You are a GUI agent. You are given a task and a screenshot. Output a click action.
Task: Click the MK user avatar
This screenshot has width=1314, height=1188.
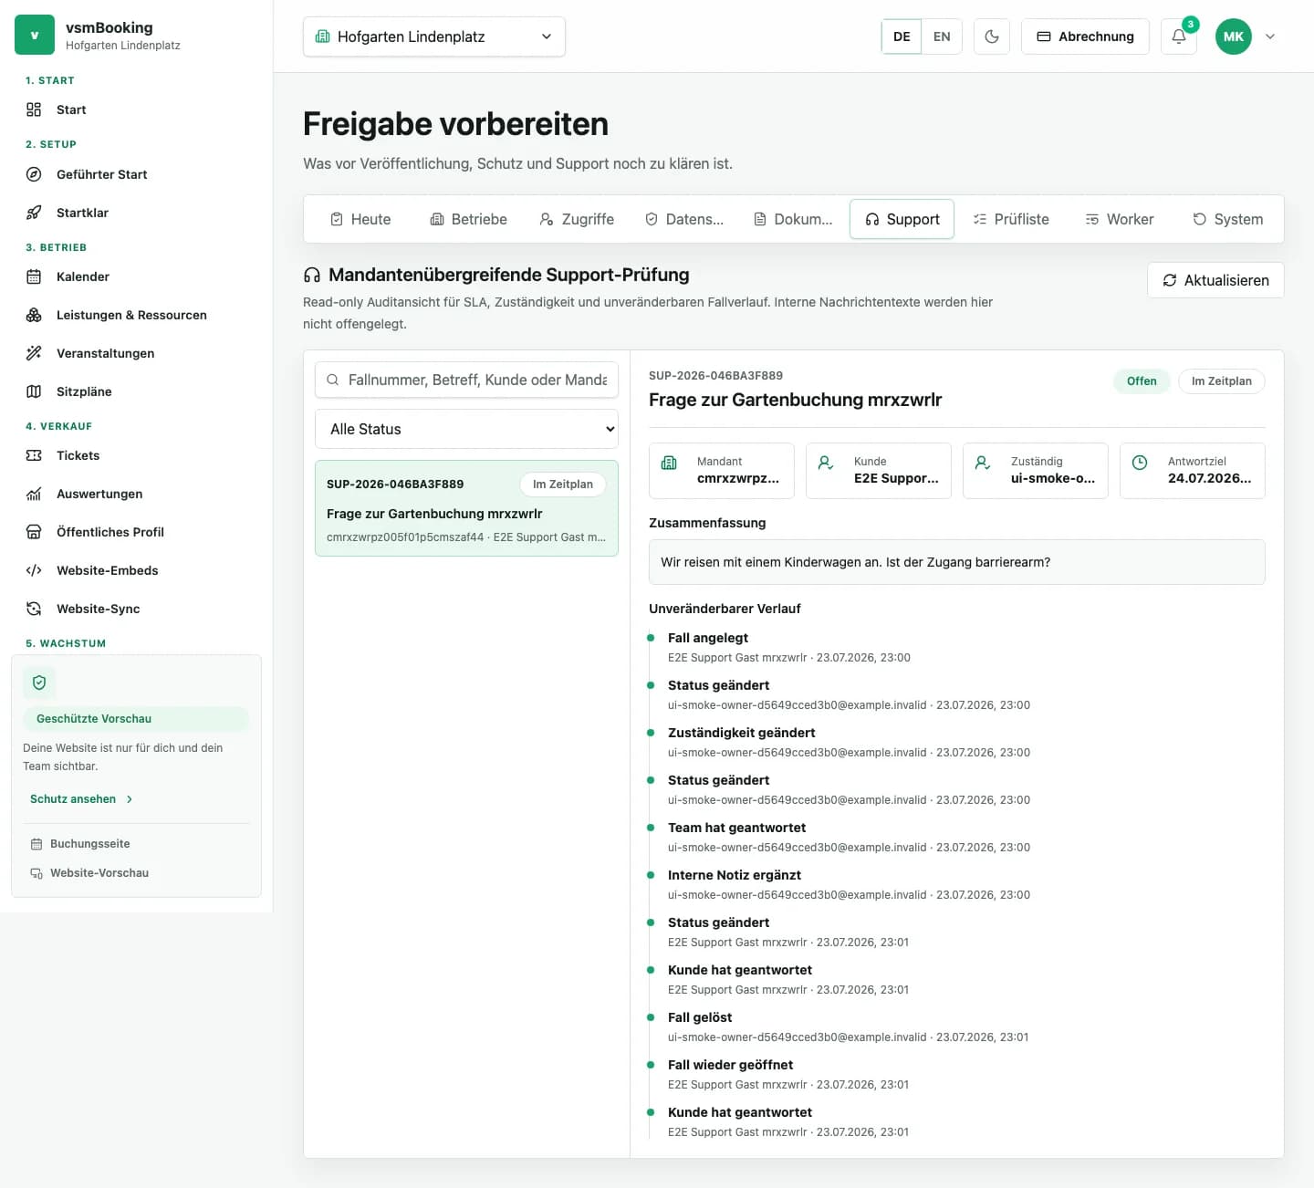1234,36
